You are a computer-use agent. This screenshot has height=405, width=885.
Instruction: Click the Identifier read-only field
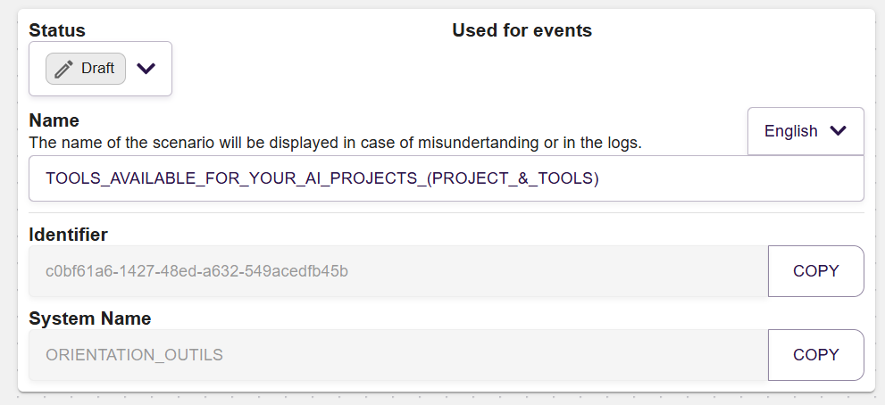tap(398, 271)
